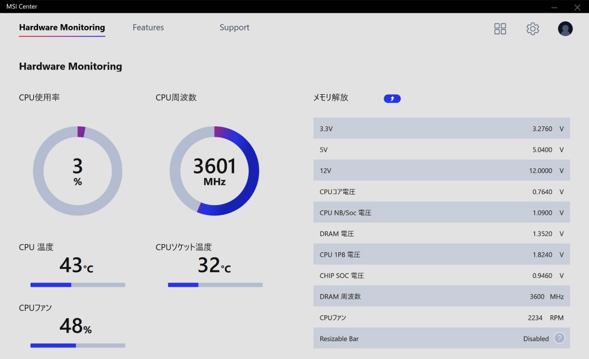The image size is (589, 359).
Task: Select the CPU NB/Soc 電圧 row
Action: click(x=441, y=213)
